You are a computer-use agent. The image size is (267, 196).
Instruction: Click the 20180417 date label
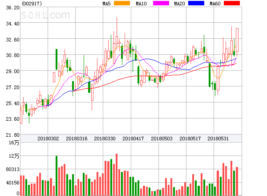pos(133,139)
